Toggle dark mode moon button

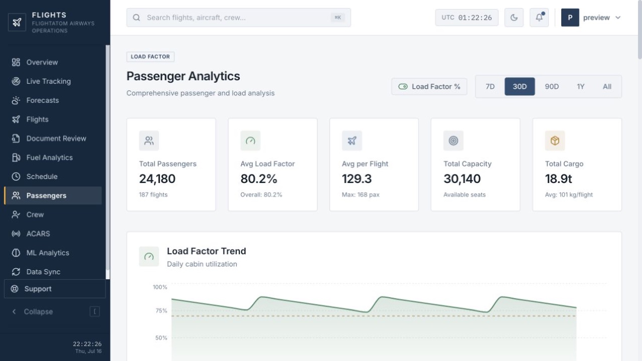[514, 18]
